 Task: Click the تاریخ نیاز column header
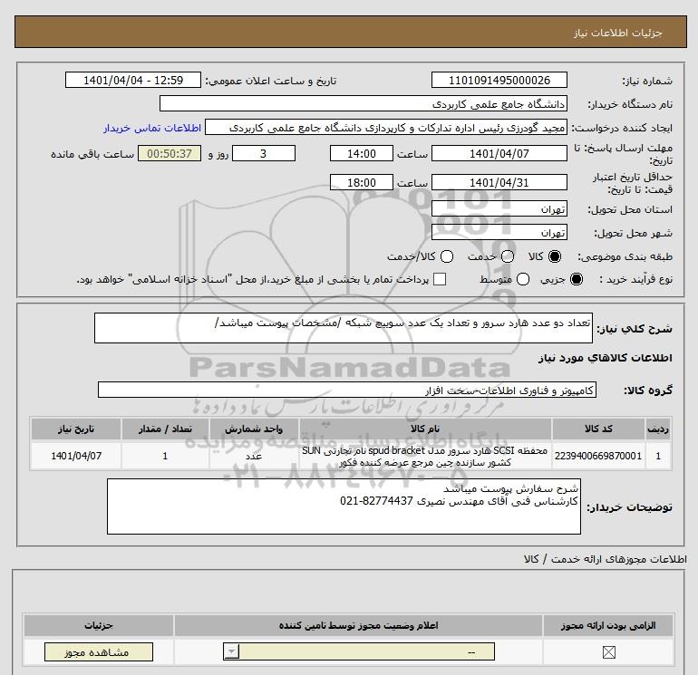(76, 429)
